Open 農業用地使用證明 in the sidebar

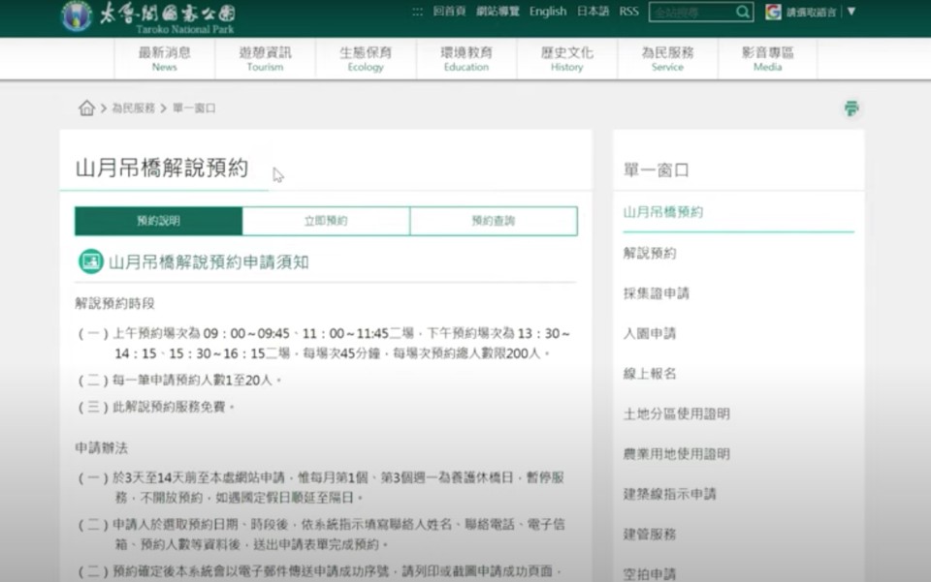point(676,454)
